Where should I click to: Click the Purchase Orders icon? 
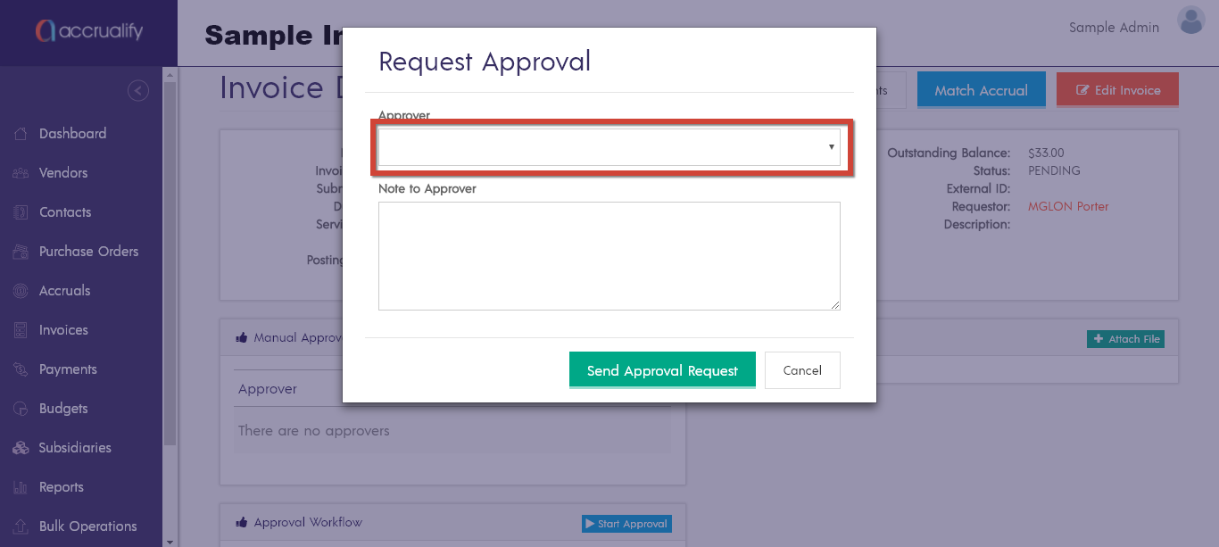pyautogui.click(x=21, y=252)
